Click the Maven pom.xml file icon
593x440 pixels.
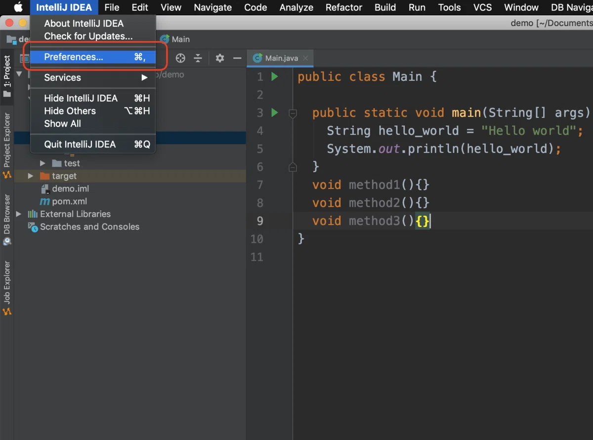pos(44,201)
